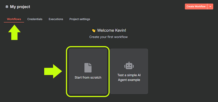Screen dimensions: 218x102
Task: Click the robot icon in AI Agent example
Action: click(x=129, y=66)
